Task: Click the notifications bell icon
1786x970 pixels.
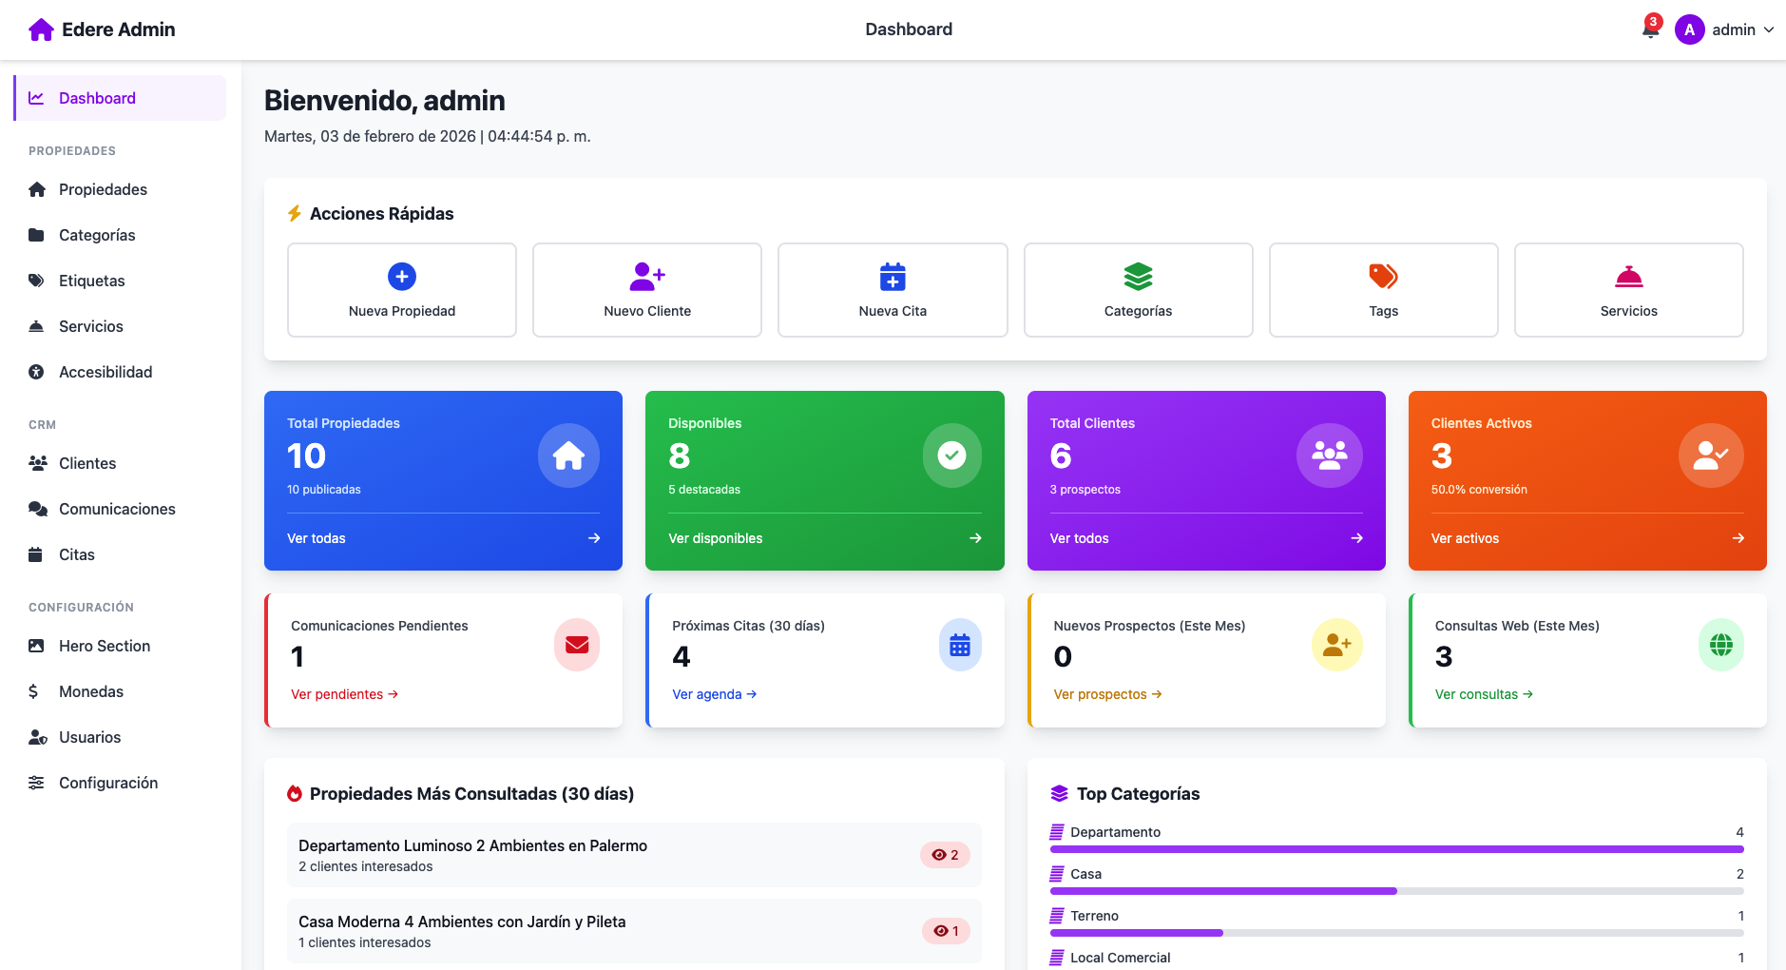Action: (1650, 30)
